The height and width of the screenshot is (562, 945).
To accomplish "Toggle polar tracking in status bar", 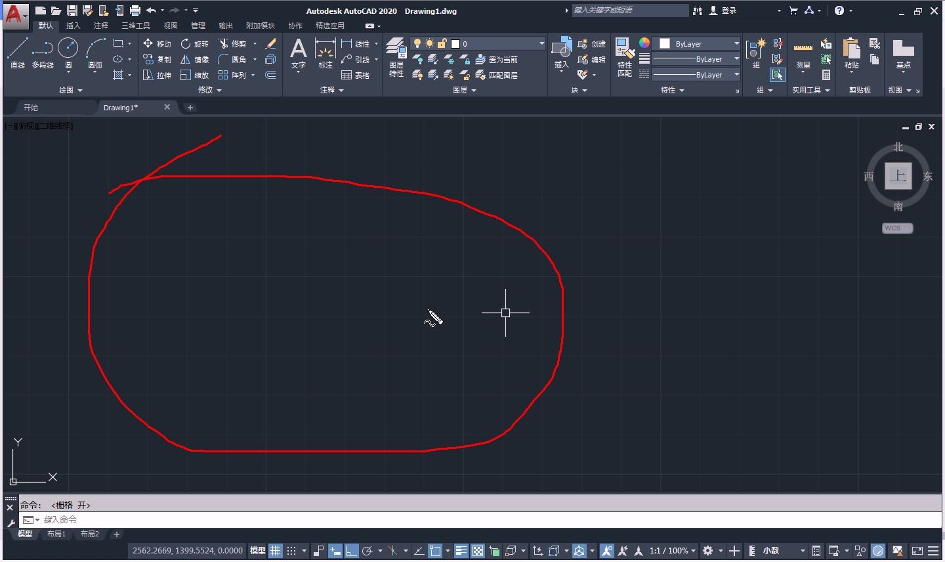I will tap(367, 551).
